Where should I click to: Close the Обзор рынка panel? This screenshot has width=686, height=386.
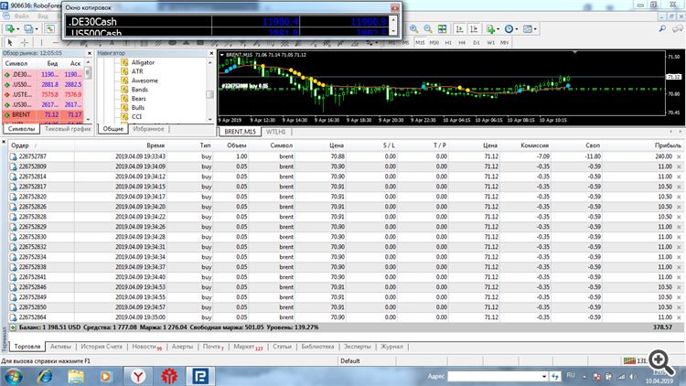(90, 53)
